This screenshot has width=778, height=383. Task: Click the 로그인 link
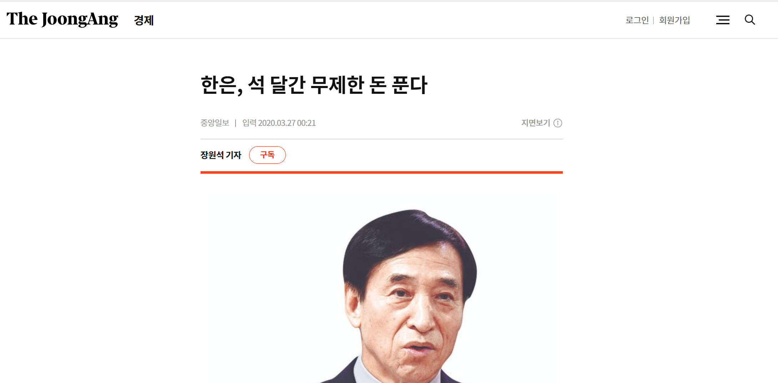click(x=637, y=20)
